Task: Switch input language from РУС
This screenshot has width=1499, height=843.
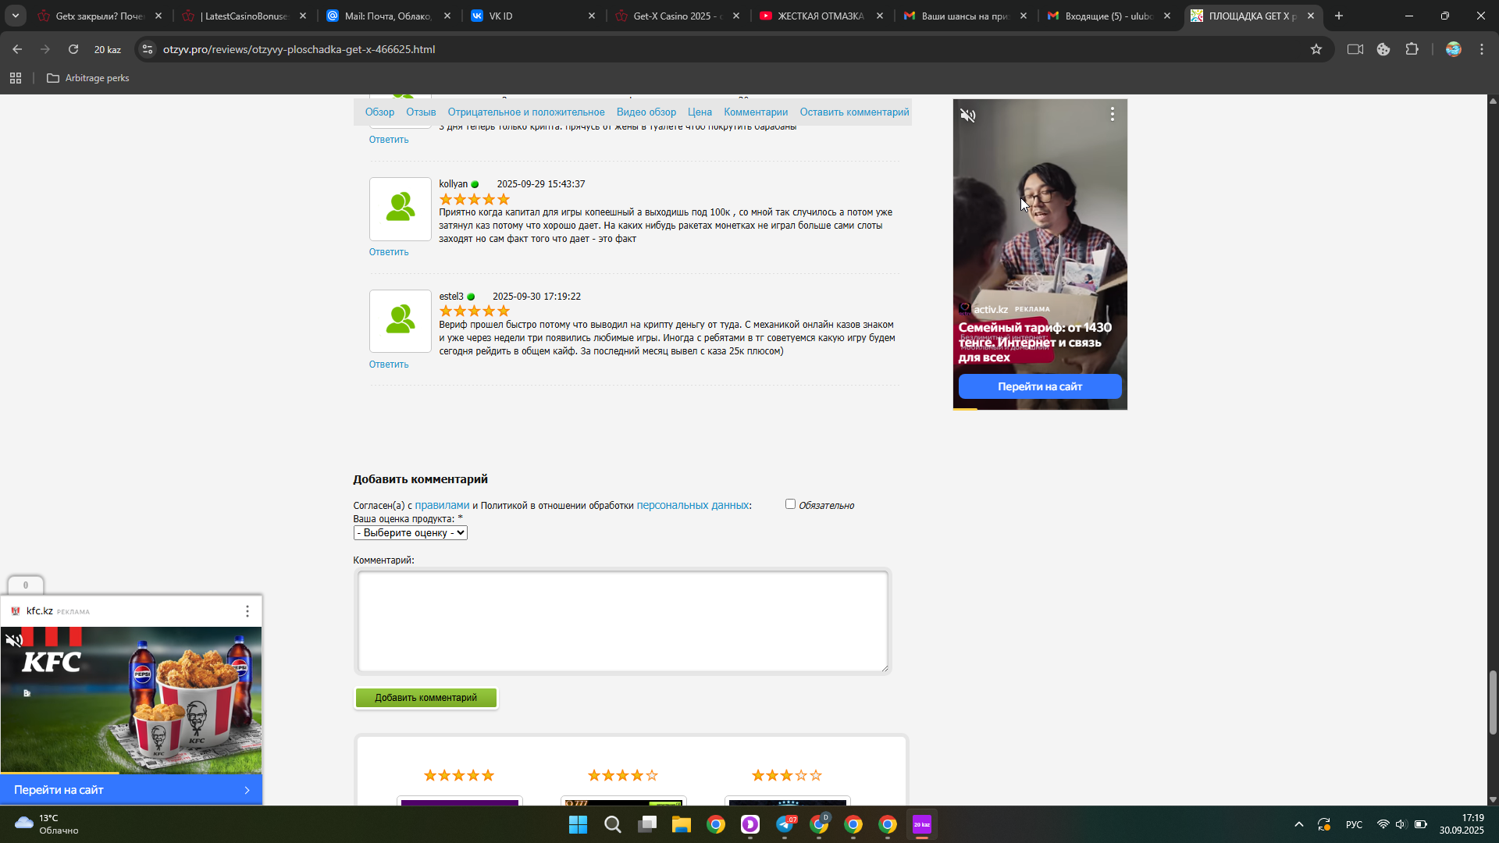Action: click(1354, 825)
